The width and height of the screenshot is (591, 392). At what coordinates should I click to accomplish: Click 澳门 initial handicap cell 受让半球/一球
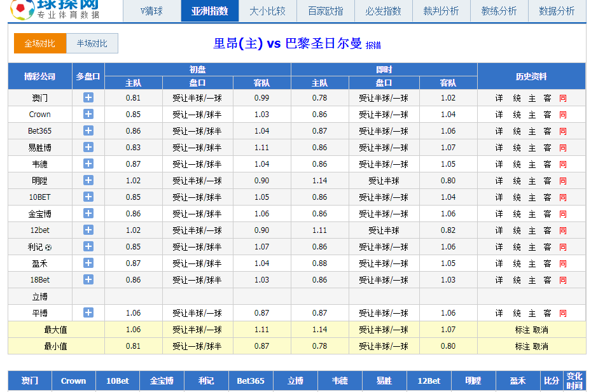click(197, 98)
